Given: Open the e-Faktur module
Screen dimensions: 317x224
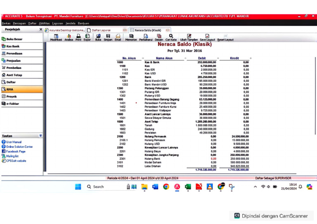Looking at the screenshot, I should click(x=22, y=104).
